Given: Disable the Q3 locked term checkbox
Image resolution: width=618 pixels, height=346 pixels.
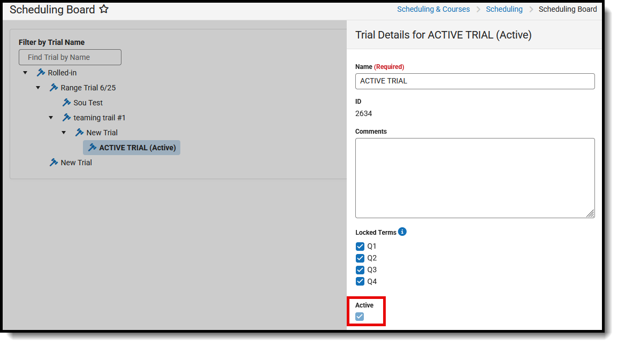Looking at the screenshot, I should 360,270.
